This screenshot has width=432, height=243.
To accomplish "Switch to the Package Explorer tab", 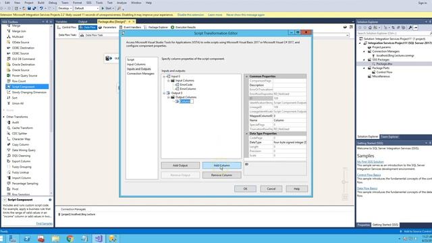I will pyautogui.click(x=156, y=27).
